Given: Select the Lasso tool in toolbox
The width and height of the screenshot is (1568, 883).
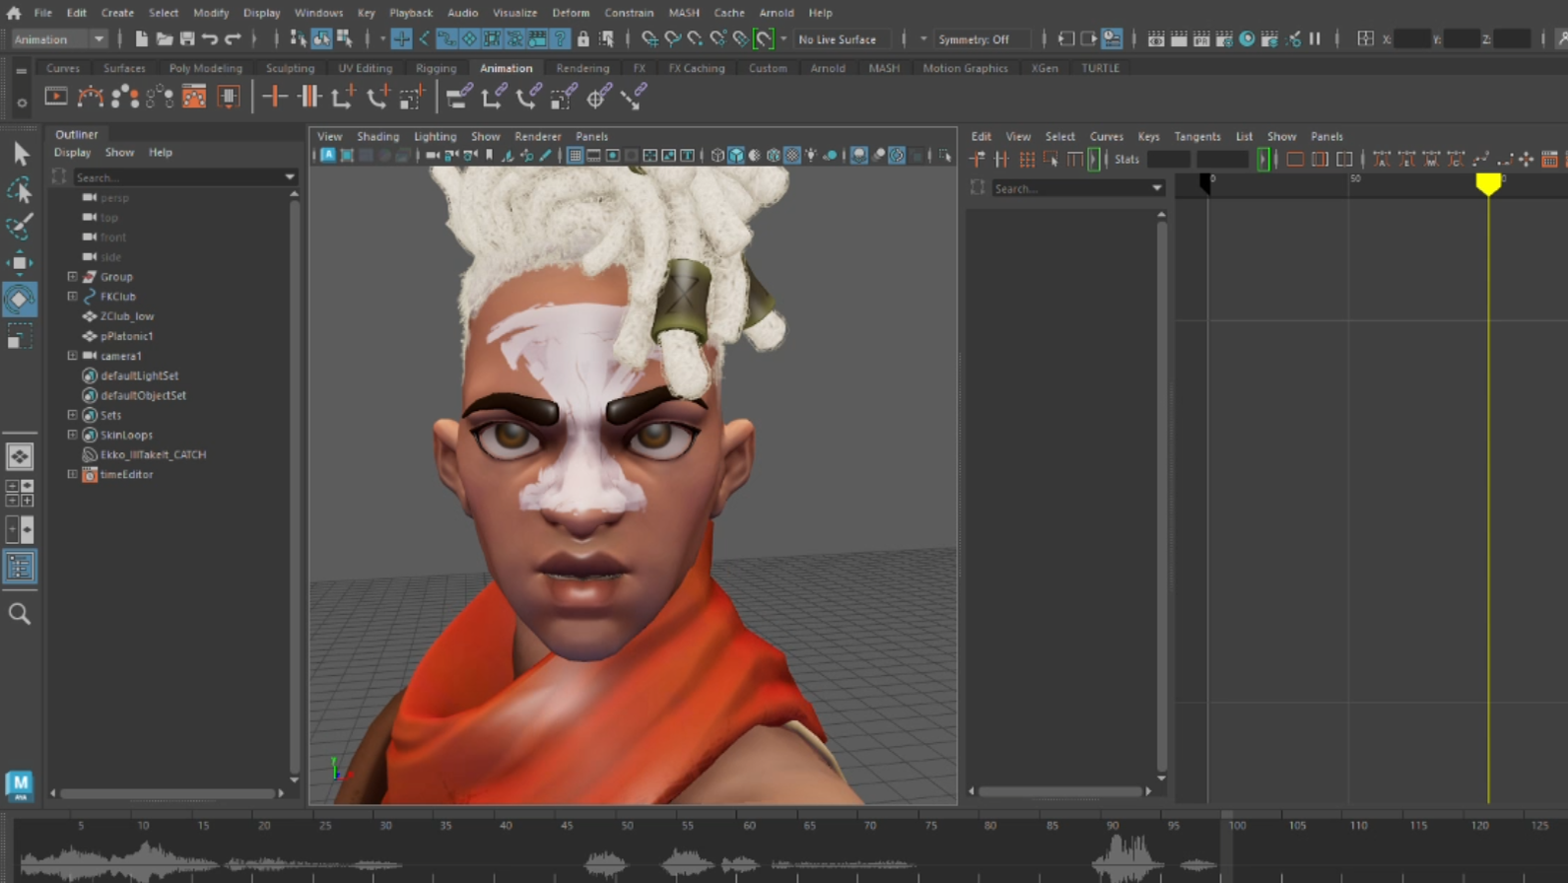Looking at the screenshot, I should [x=20, y=189].
